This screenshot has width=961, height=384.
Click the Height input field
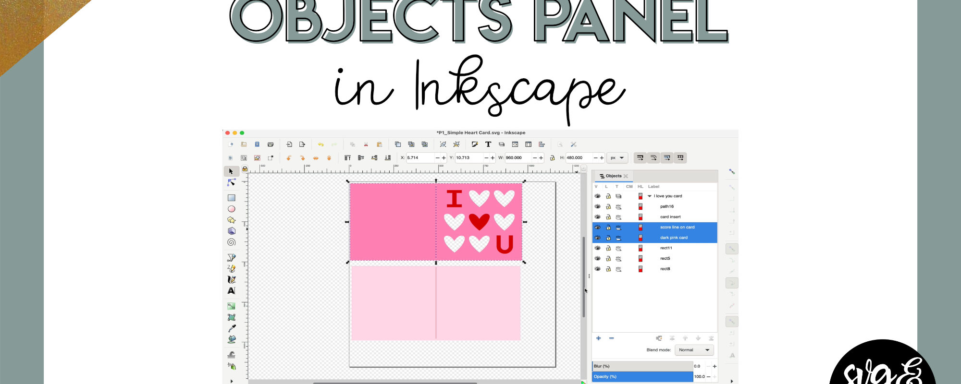click(x=579, y=158)
